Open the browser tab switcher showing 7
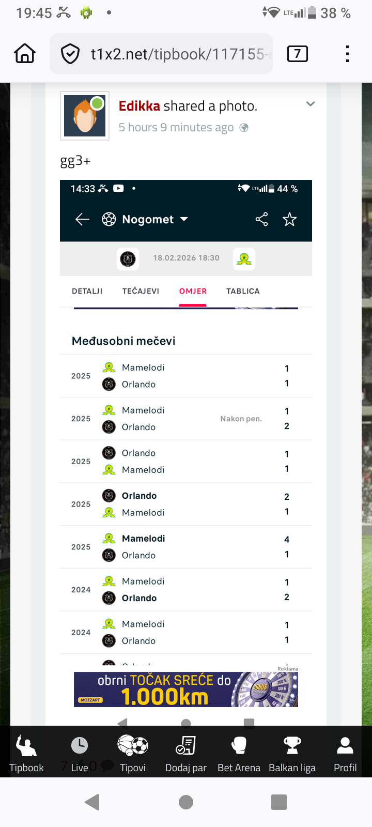 tap(297, 54)
